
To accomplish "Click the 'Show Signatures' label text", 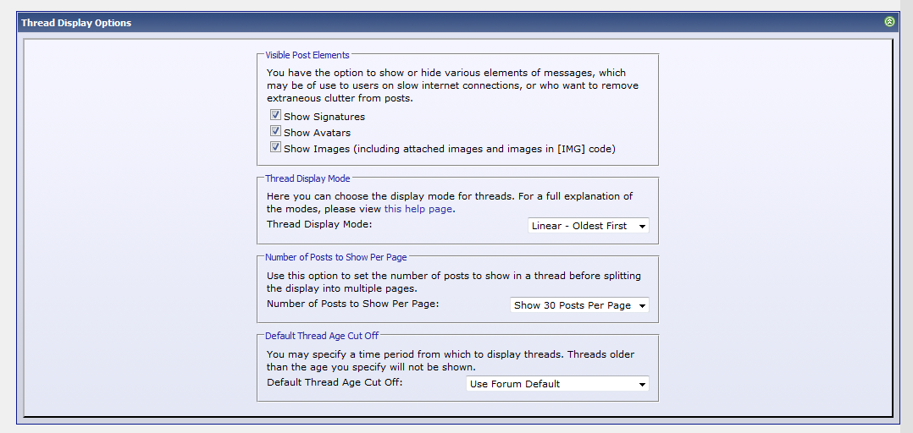I will click(324, 117).
